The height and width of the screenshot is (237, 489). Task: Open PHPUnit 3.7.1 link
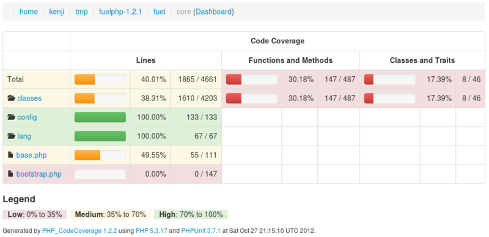(201, 231)
